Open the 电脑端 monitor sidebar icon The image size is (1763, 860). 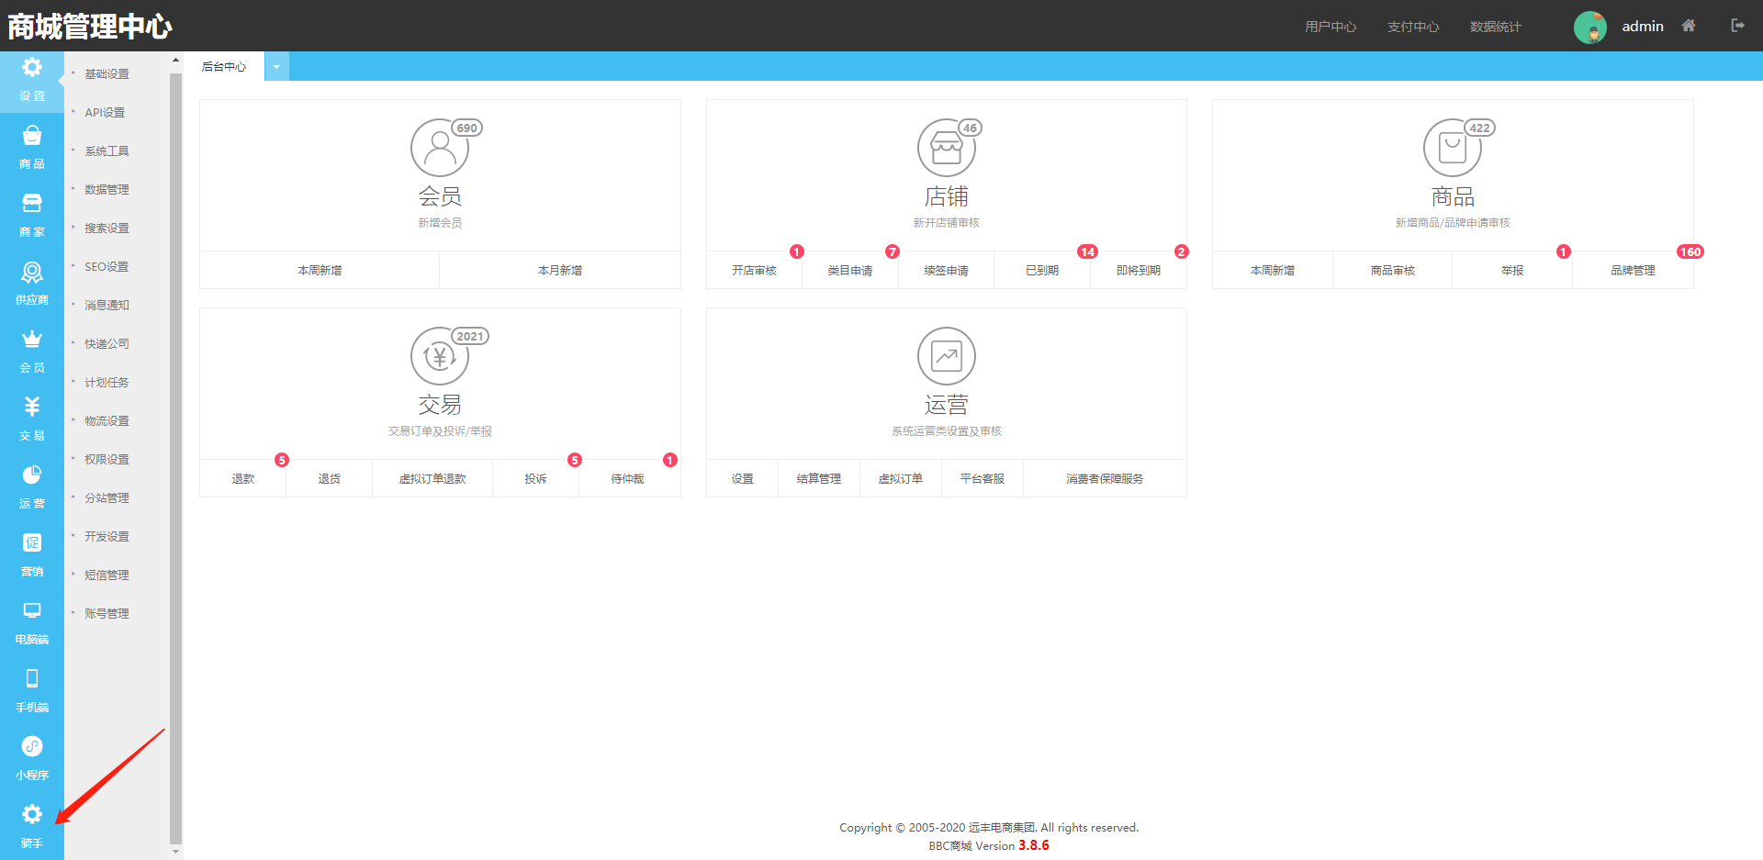click(32, 610)
